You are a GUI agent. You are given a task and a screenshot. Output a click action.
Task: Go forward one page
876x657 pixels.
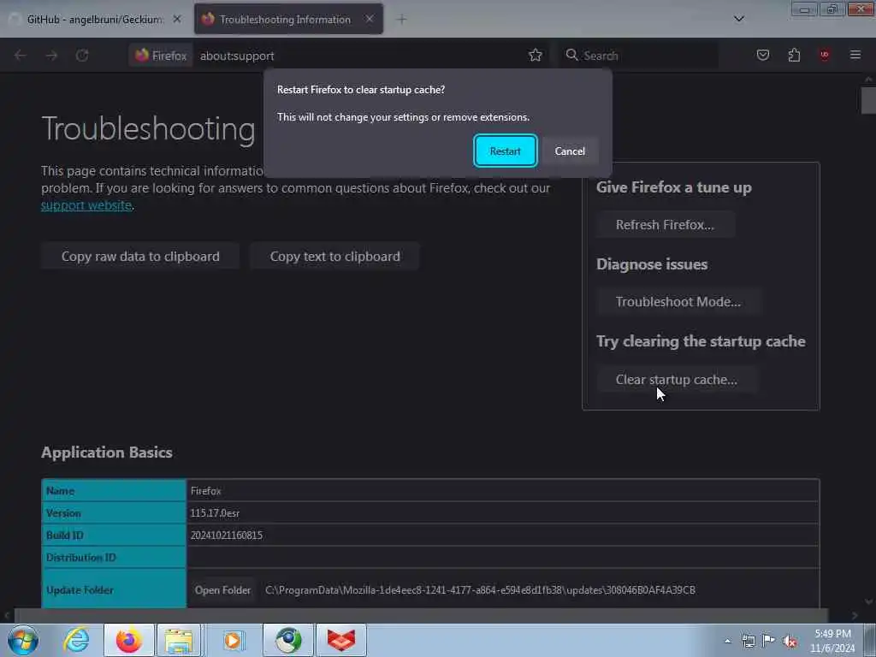point(51,56)
